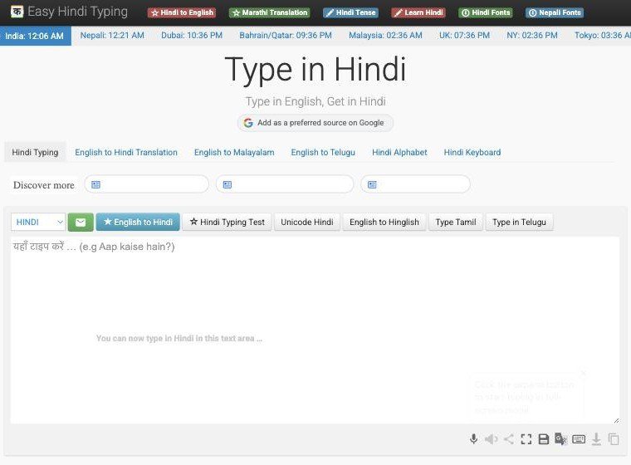Click Add as preferred source on Google
This screenshot has height=465, width=631.
pos(315,123)
